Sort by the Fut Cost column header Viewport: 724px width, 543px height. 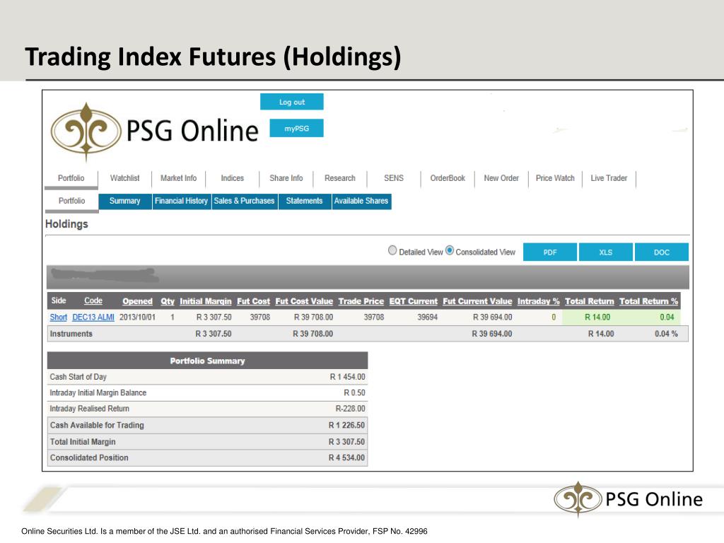point(254,301)
